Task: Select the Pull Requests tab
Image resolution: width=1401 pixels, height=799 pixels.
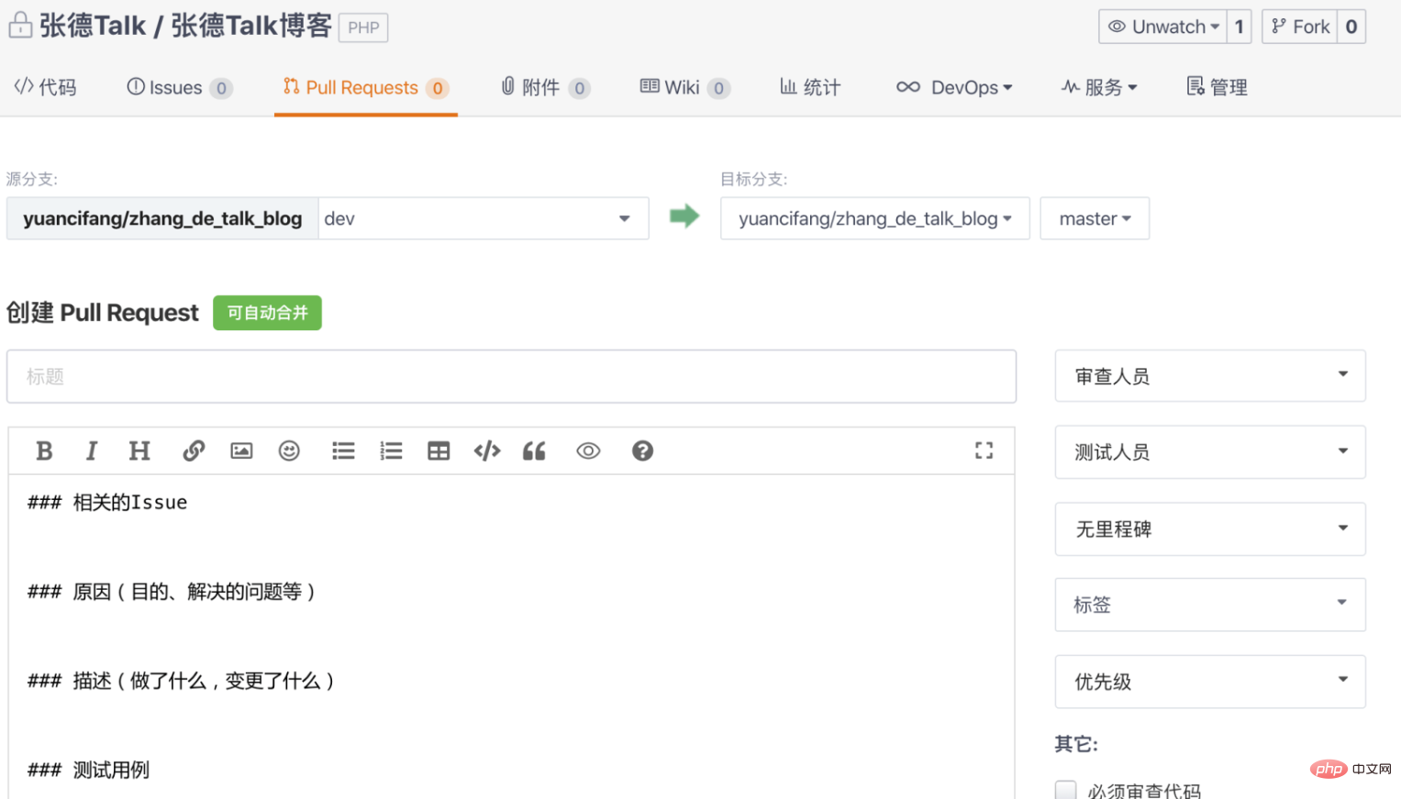Action: [x=365, y=87]
